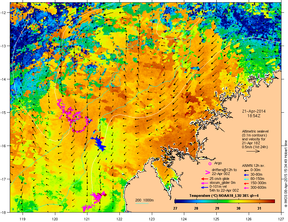Click the "0-101m vel" legend label
Image resolution: width=288 pixels, height=222 pixels.
[x=218, y=187]
